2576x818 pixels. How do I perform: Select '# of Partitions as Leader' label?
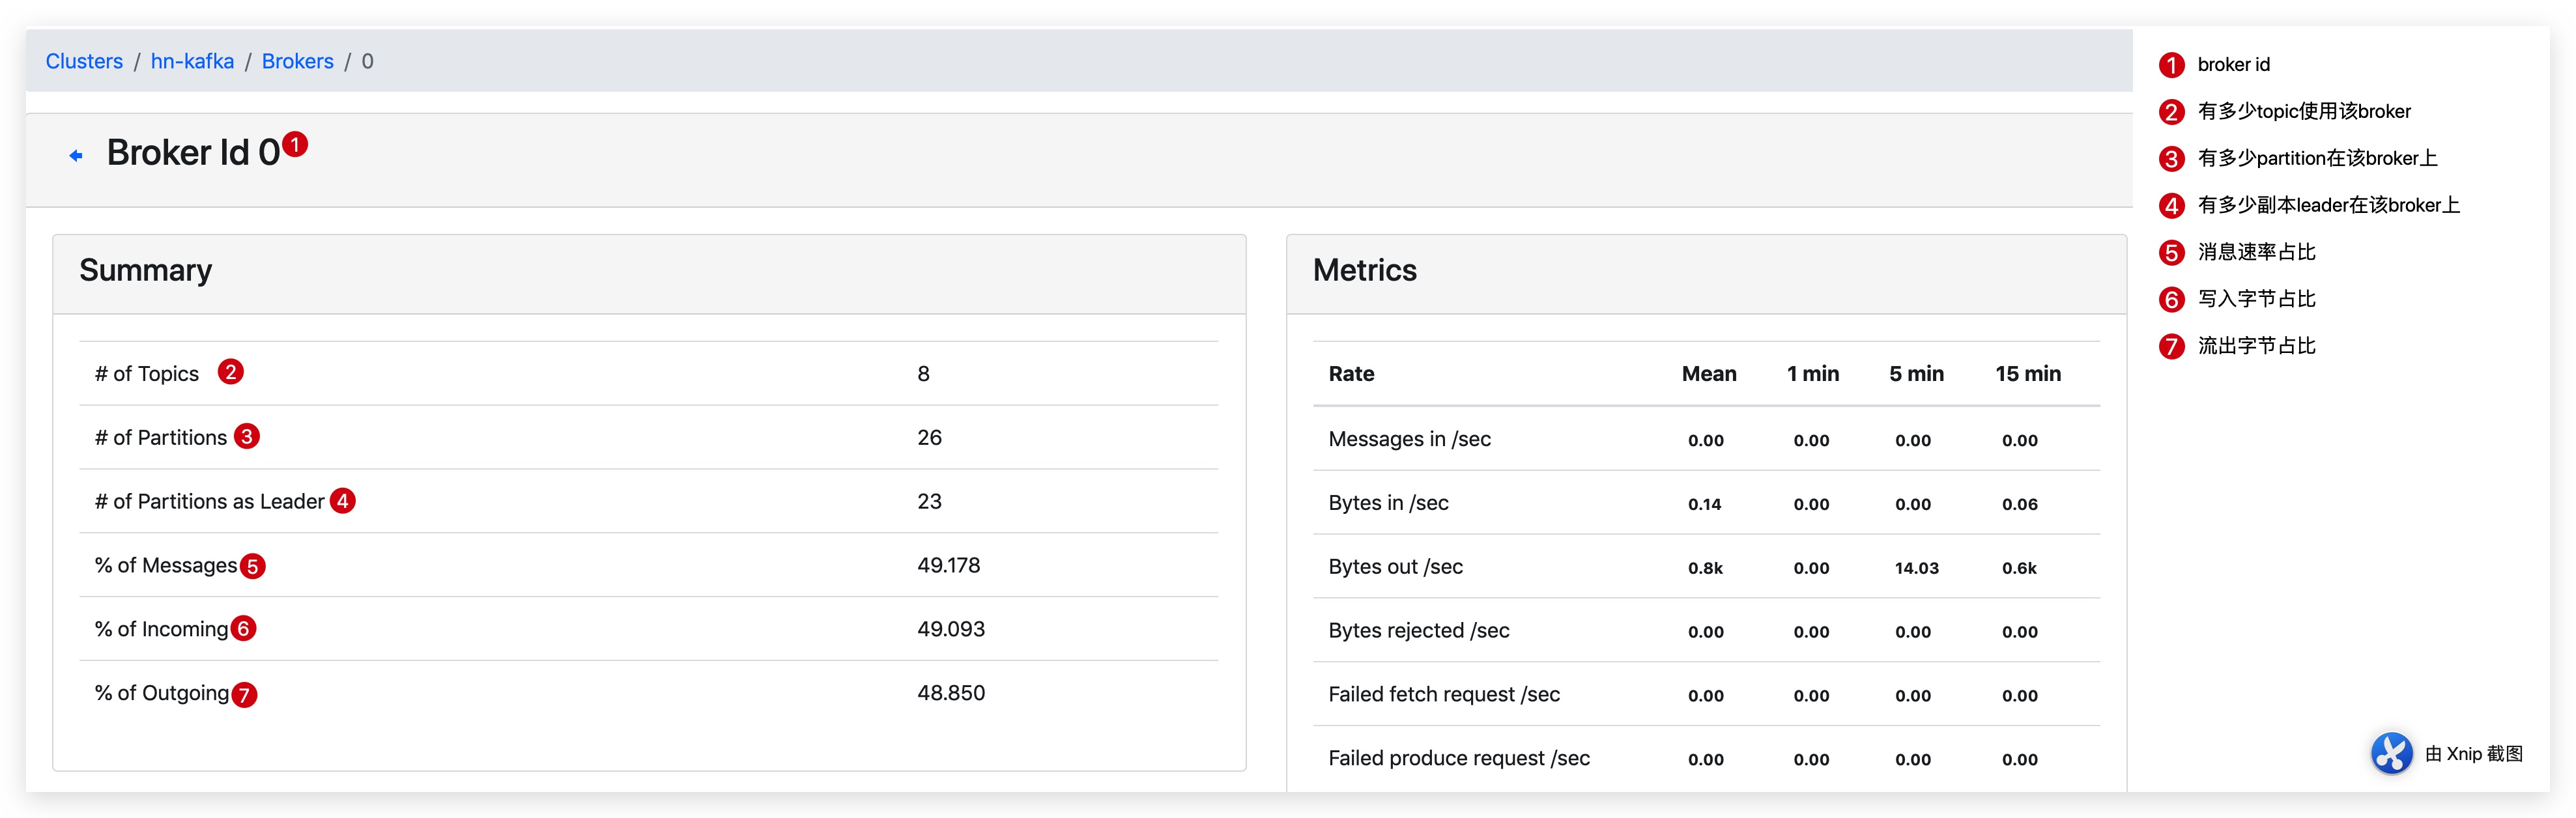(210, 501)
